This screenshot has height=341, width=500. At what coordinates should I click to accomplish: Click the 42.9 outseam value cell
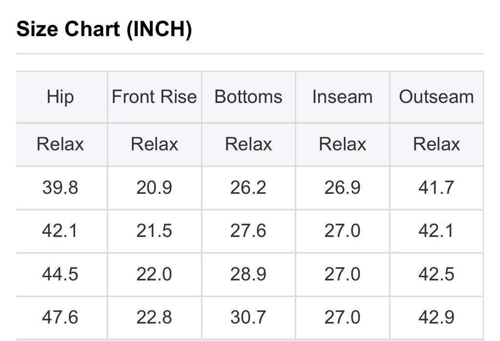[x=437, y=318]
